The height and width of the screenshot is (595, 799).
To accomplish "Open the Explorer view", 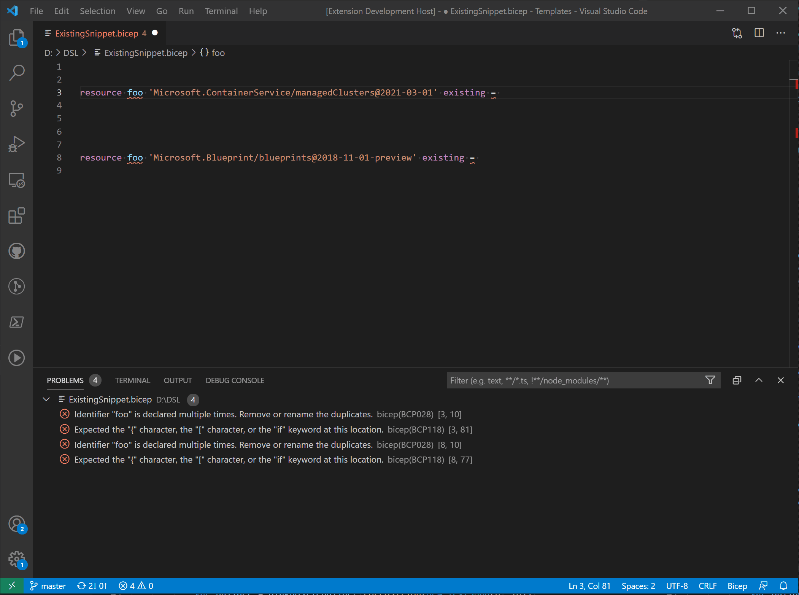I will 17,37.
